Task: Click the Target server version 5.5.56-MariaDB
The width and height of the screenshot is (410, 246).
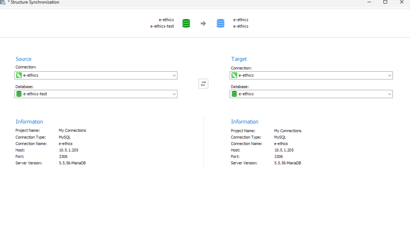Action: point(287,163)
